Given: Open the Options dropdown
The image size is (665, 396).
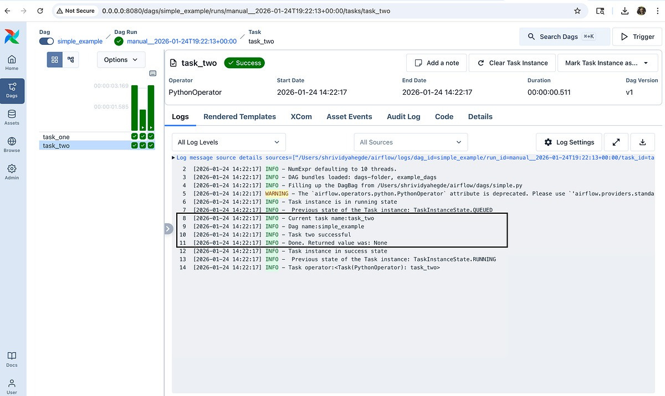Looking at the screenshot, I should pos(121,60).
